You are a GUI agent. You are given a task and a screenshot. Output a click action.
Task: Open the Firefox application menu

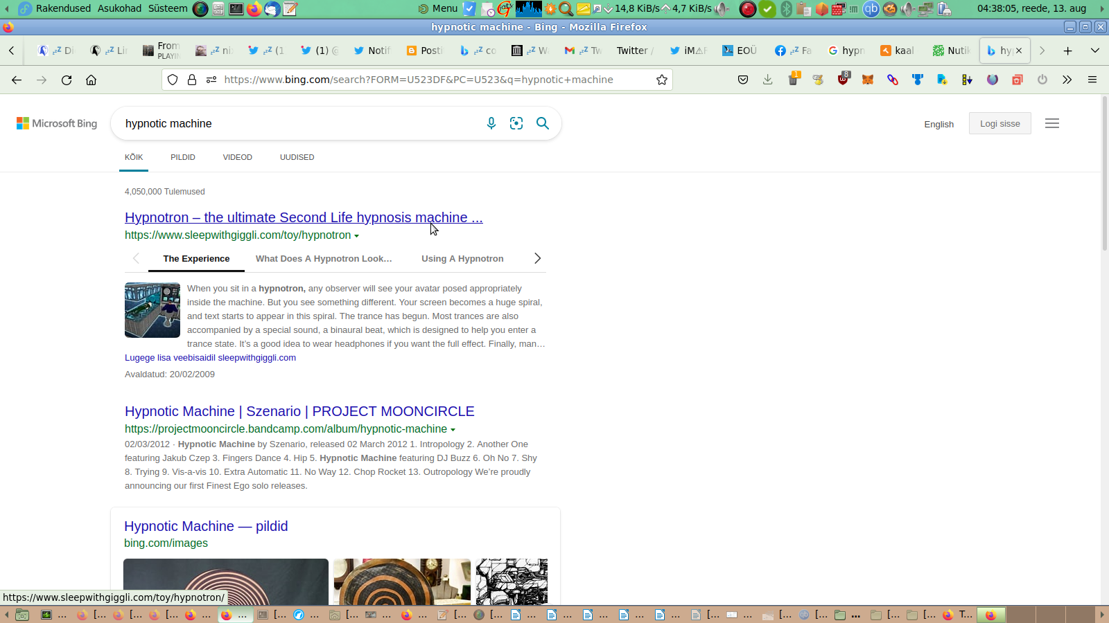[x=1092, y=80]
